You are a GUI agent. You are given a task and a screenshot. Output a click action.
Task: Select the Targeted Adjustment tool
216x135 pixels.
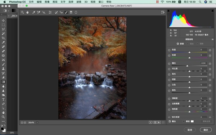pyautogui.click(x=44, y=12)
